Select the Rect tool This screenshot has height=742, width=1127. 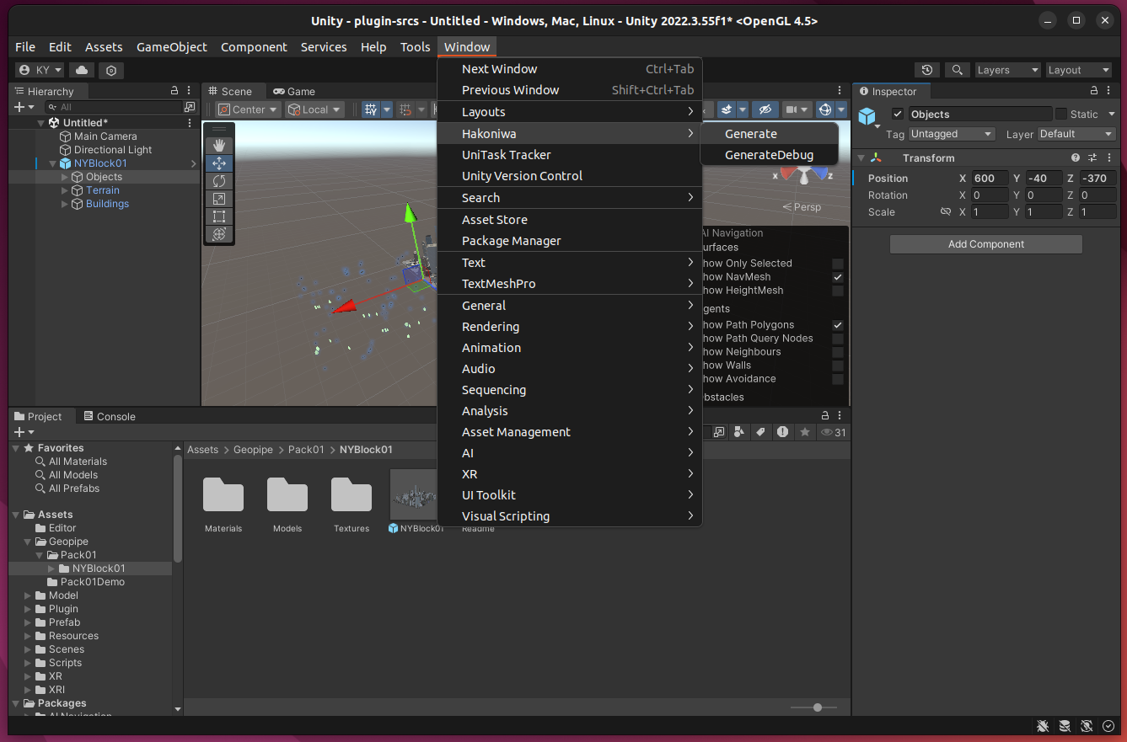(219, 216)
